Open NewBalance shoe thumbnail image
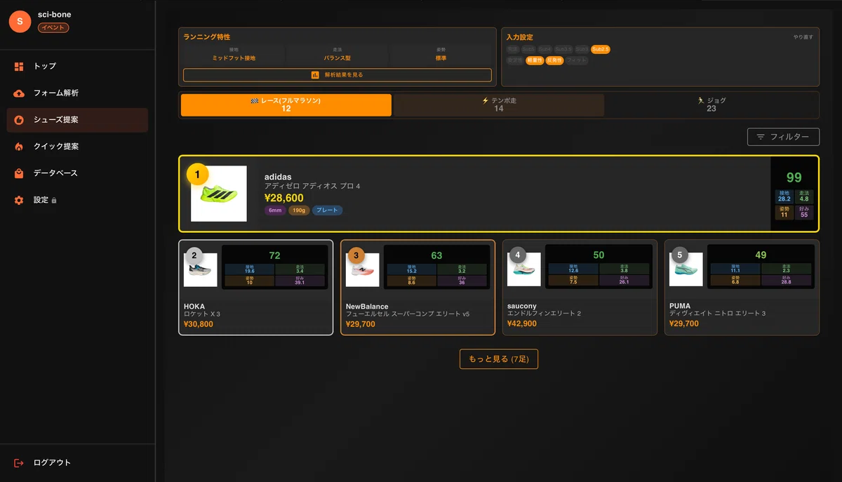 (x=363, y=269)
